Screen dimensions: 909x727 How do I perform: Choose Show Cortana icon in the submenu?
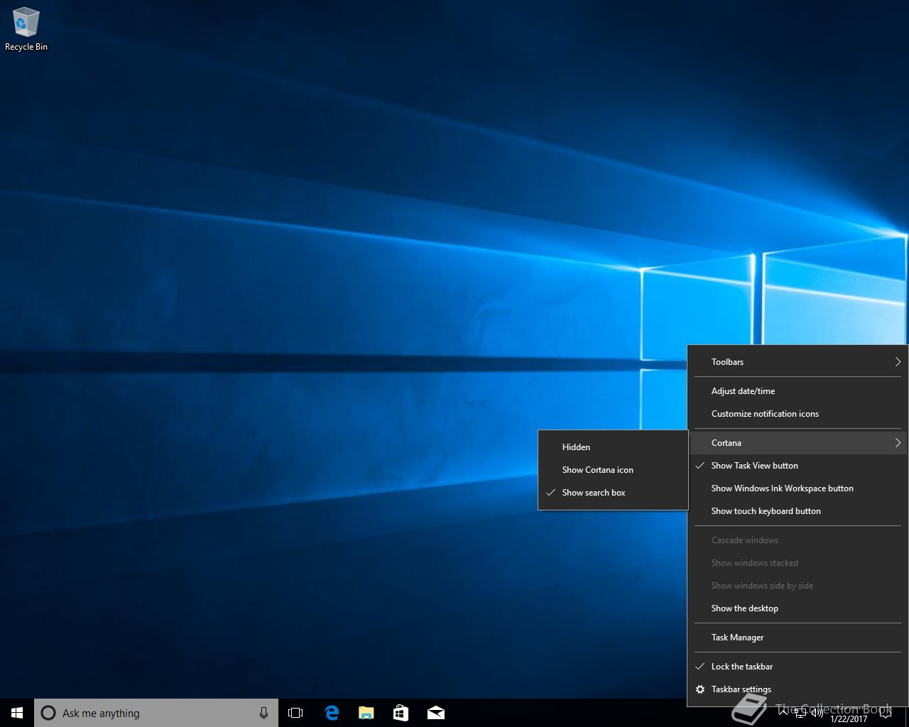[x=597, y=470]
